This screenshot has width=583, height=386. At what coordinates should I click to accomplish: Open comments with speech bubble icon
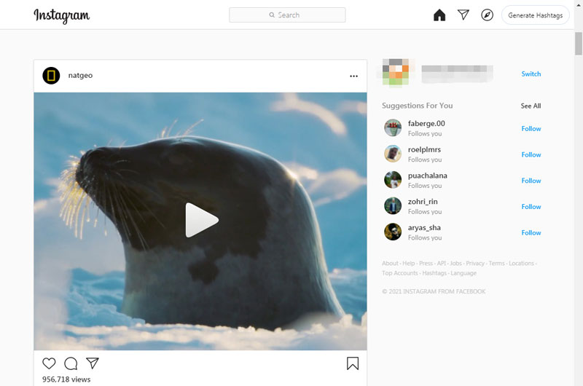[x=71, y=363]
